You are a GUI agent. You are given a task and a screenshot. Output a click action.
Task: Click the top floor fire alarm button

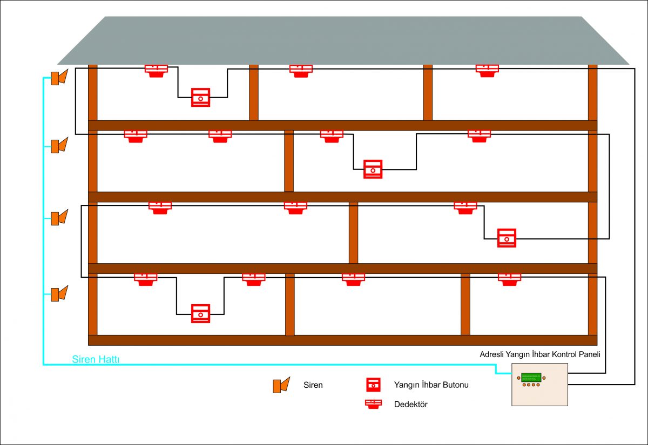pyautogui.click(x=200, y=98)
